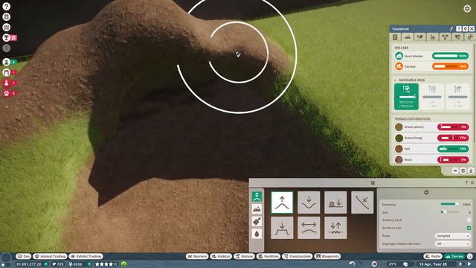This screenshot has height=268, width=476.
Task: Click the Rock terrain swatch
Action: pos(399,159)
